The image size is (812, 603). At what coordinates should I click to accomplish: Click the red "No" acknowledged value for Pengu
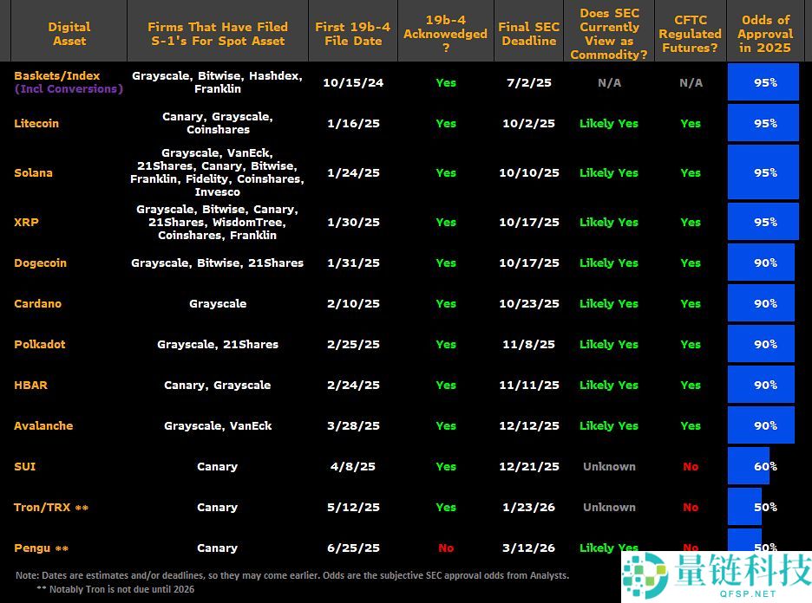click(445, 548)
